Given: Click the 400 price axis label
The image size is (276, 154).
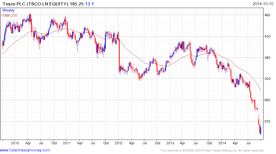Looking at the screenshot, I should [x=268, y=36].
